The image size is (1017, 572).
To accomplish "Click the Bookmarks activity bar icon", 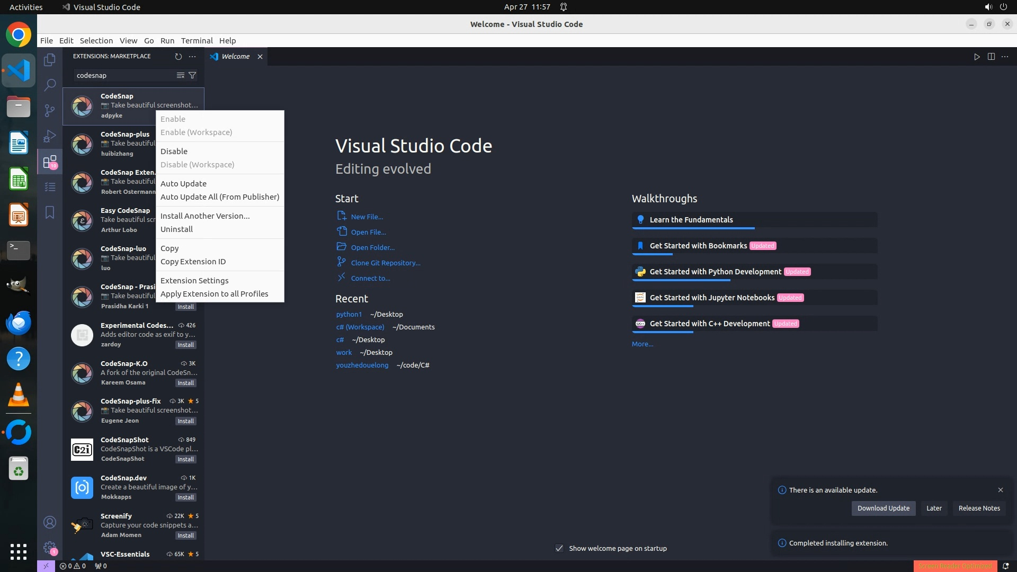I will coord(50,212).
